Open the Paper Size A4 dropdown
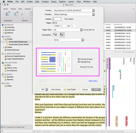Screen dimensions: 136x133 [x=68, y=30]
